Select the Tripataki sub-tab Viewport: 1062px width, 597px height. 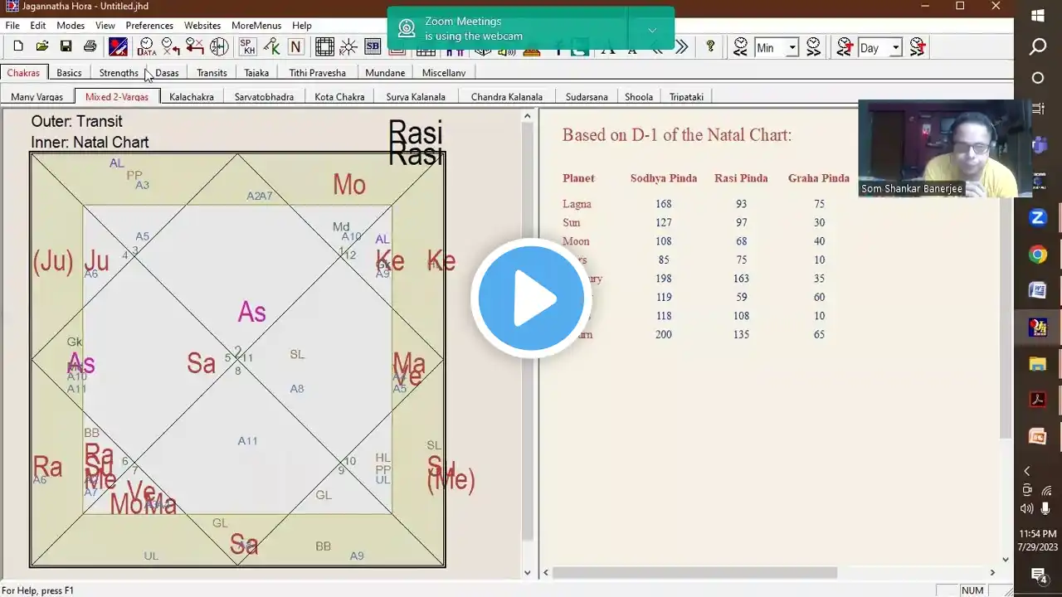686,97
